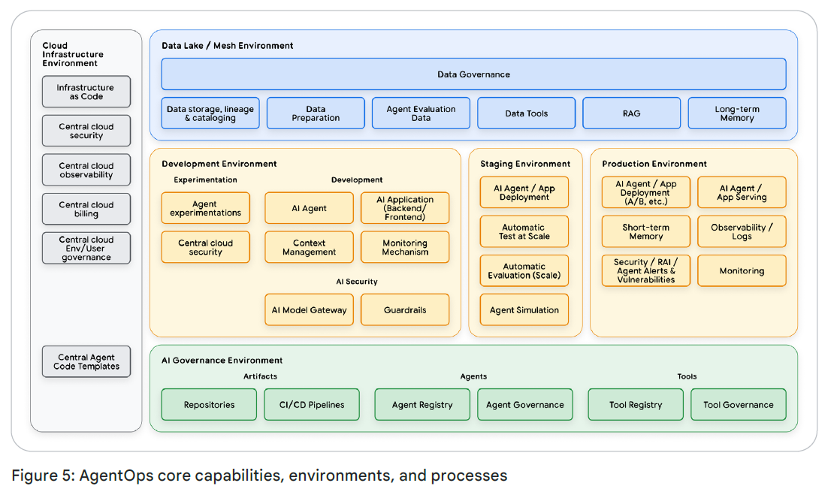
Task: Click the Data Tools box
Action: tap(526, 113)
